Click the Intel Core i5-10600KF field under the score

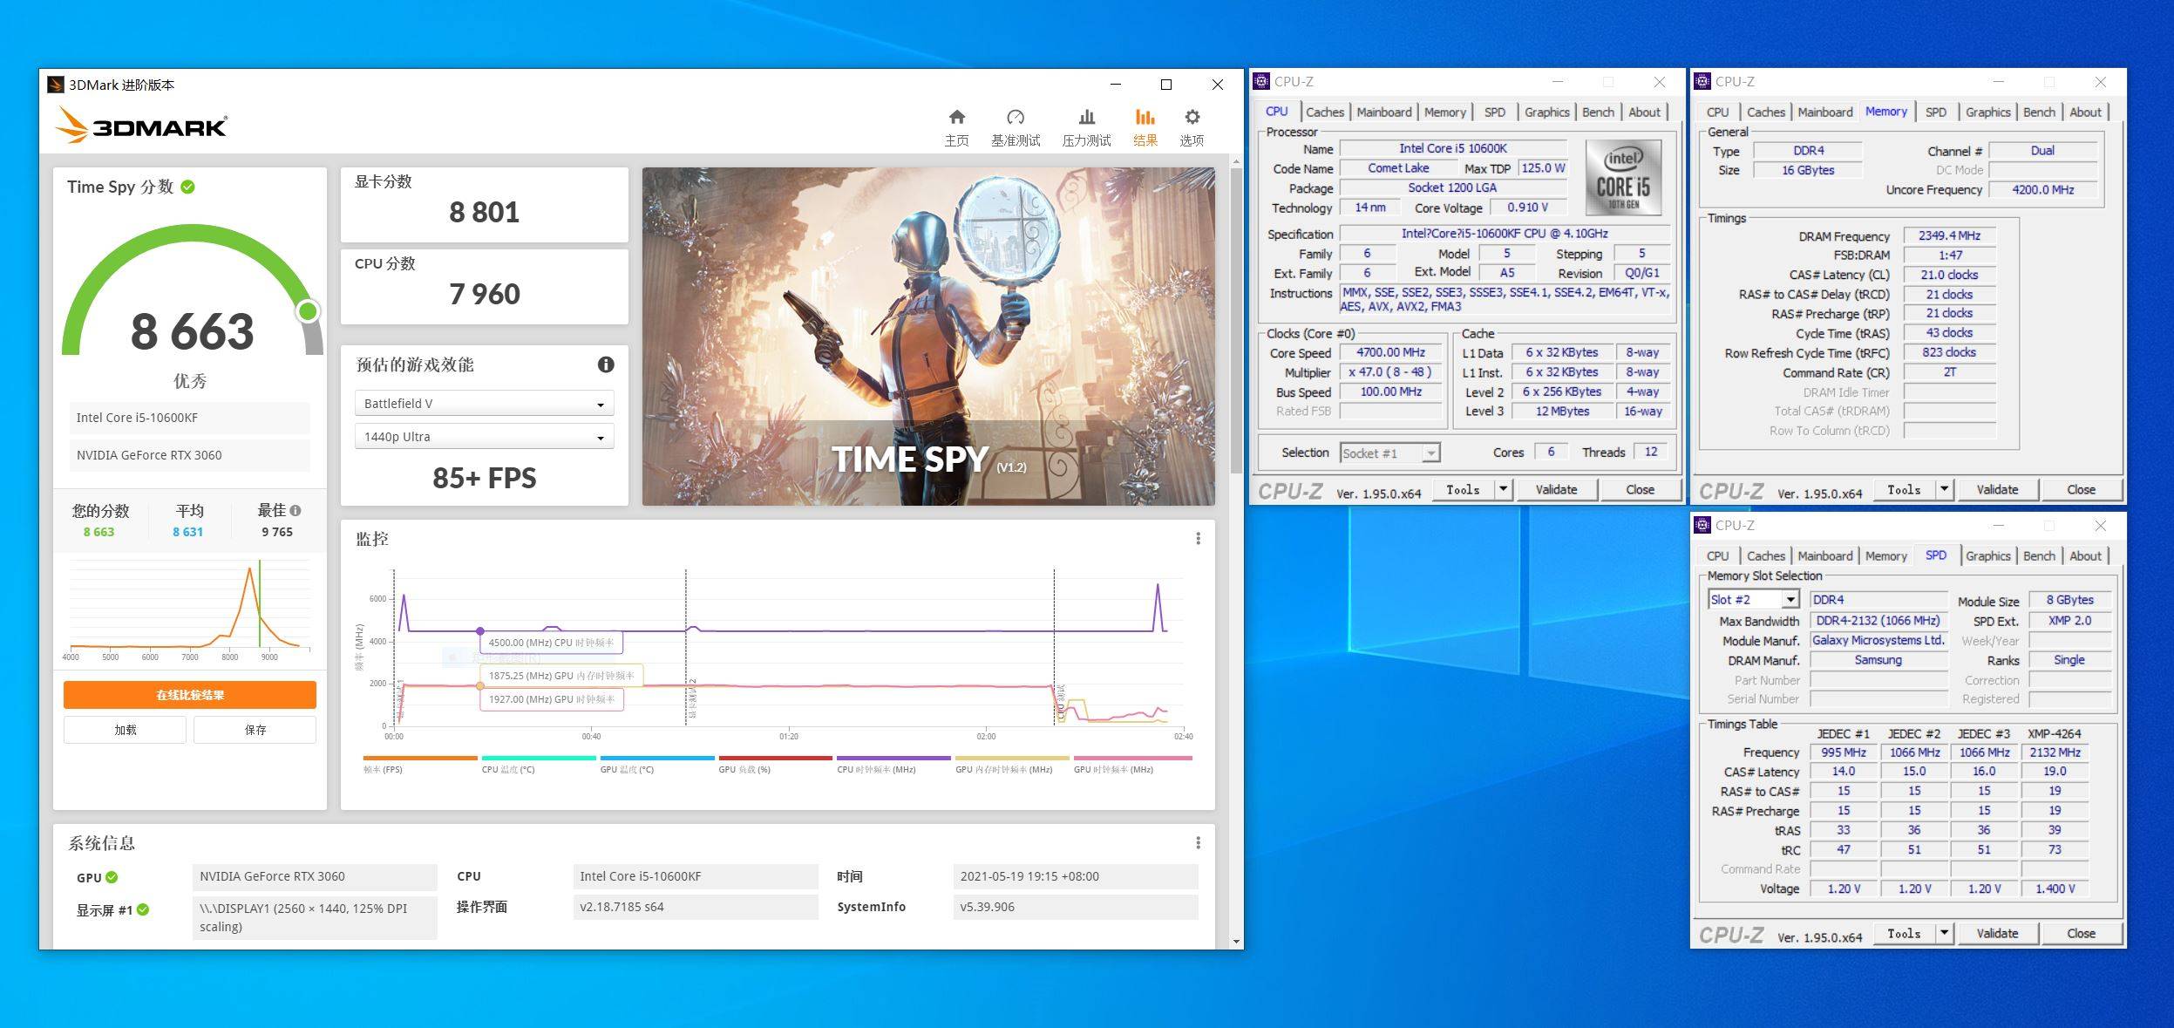coord(189,418)
